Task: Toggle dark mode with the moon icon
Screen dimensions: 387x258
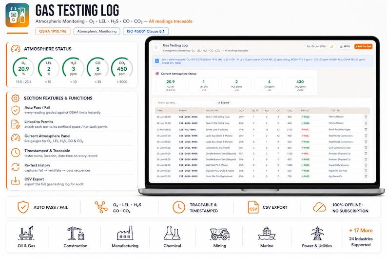Action: click(x=331, y=46)
